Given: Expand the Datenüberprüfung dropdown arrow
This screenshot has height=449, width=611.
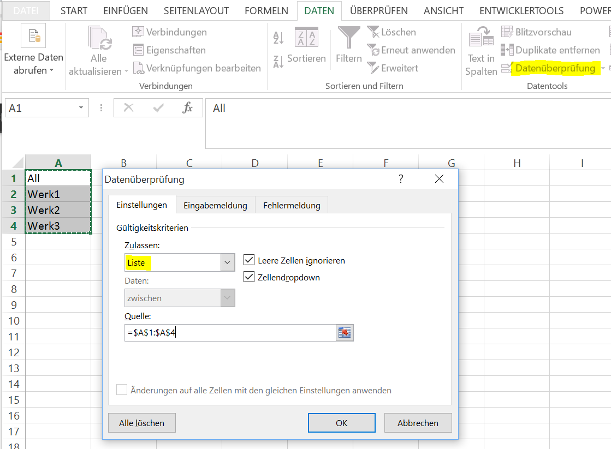Looking at the screenshot, I should coord(603,68).
